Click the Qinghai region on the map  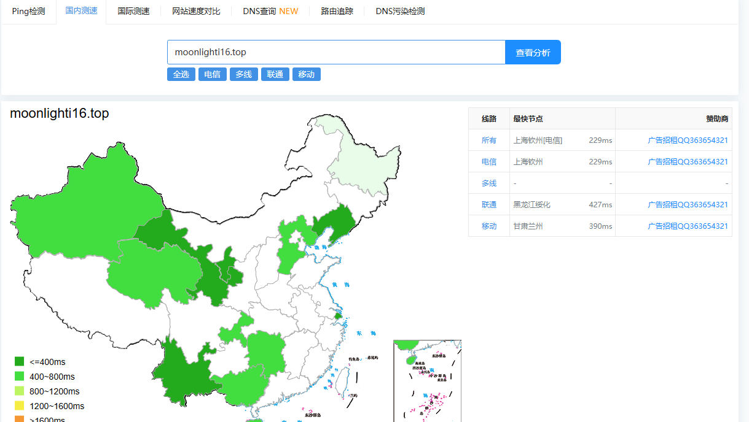pyautogui.click(x=154, y=273)
